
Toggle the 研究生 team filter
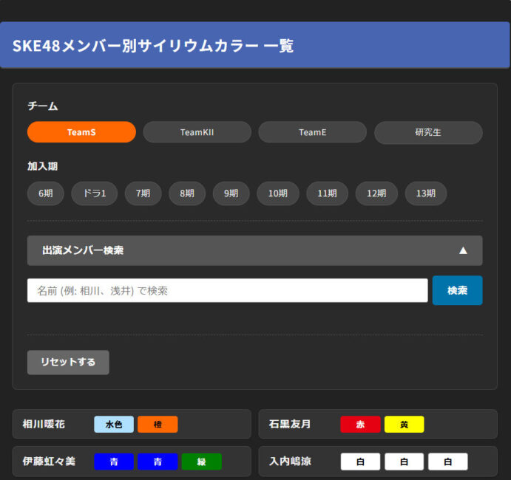pyautogui.click(x=428, y=132)
